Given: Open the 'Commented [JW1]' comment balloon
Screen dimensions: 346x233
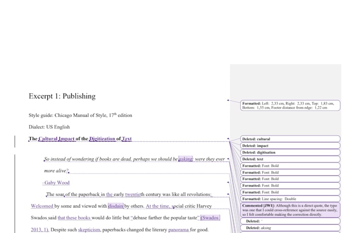Looking at the screenshot, I should [290, 210].
